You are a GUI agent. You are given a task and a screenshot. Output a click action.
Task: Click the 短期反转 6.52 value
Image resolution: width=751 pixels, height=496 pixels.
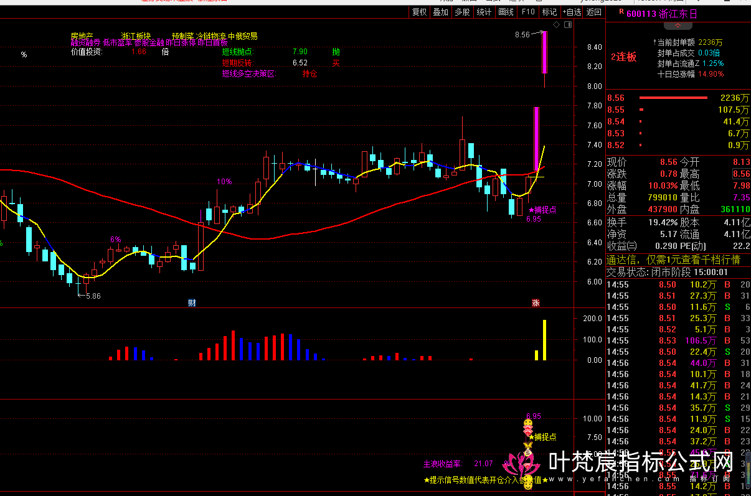300,63
